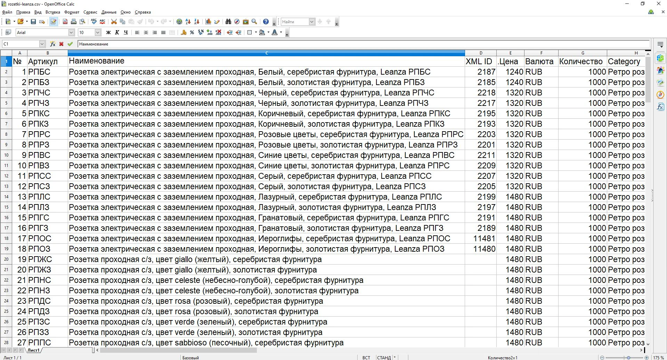Click the Export as PDF icon

[65, 22]
